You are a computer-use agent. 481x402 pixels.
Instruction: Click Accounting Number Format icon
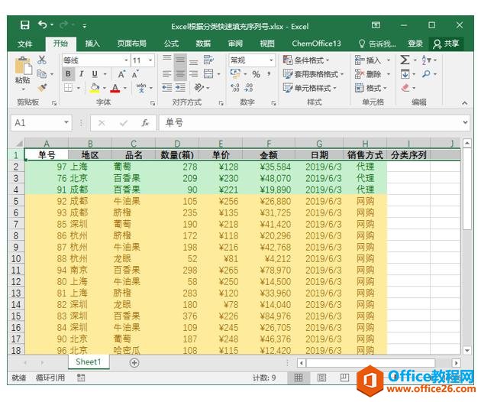point(235,73)
